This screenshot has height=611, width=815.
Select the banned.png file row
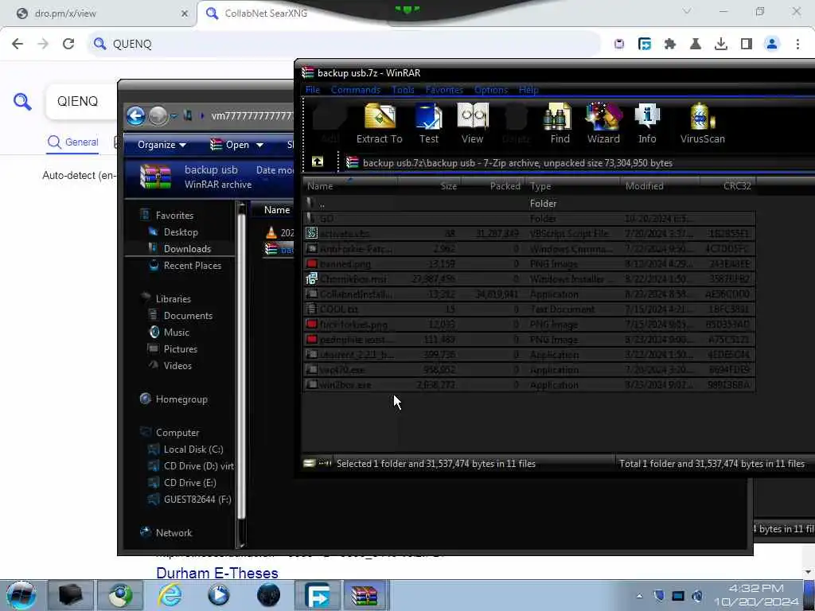tap(528, 264)
